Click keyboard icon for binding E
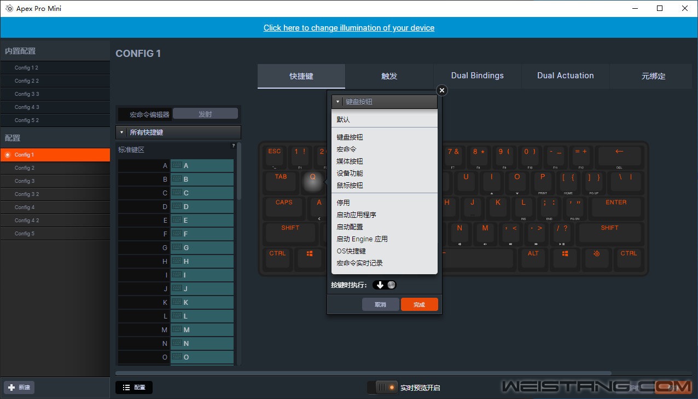The image size is (698, 399). [x=177, y=220]
